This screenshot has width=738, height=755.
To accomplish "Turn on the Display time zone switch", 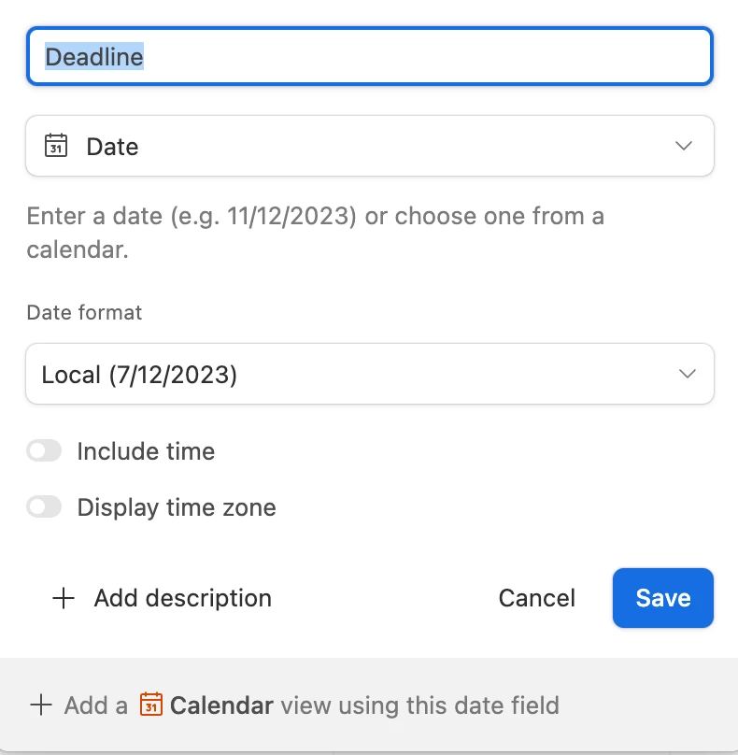I will click(x=44, y=506).
